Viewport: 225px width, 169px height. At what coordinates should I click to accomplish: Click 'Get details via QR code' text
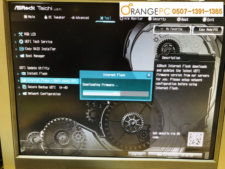166,135
